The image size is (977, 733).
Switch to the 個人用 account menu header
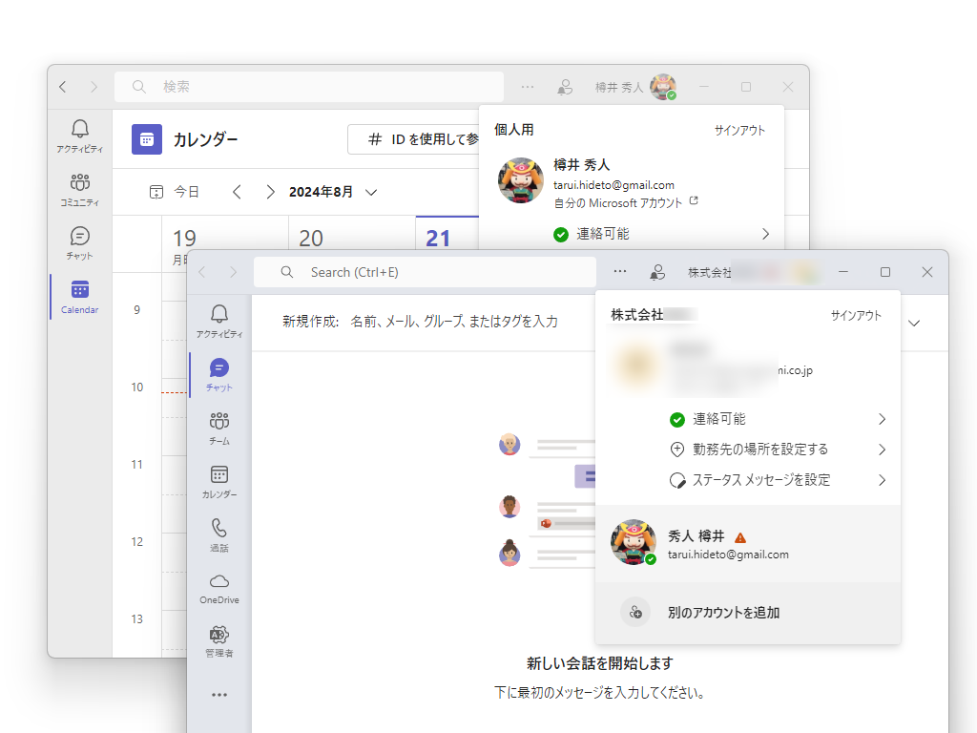tap(513, 130)
